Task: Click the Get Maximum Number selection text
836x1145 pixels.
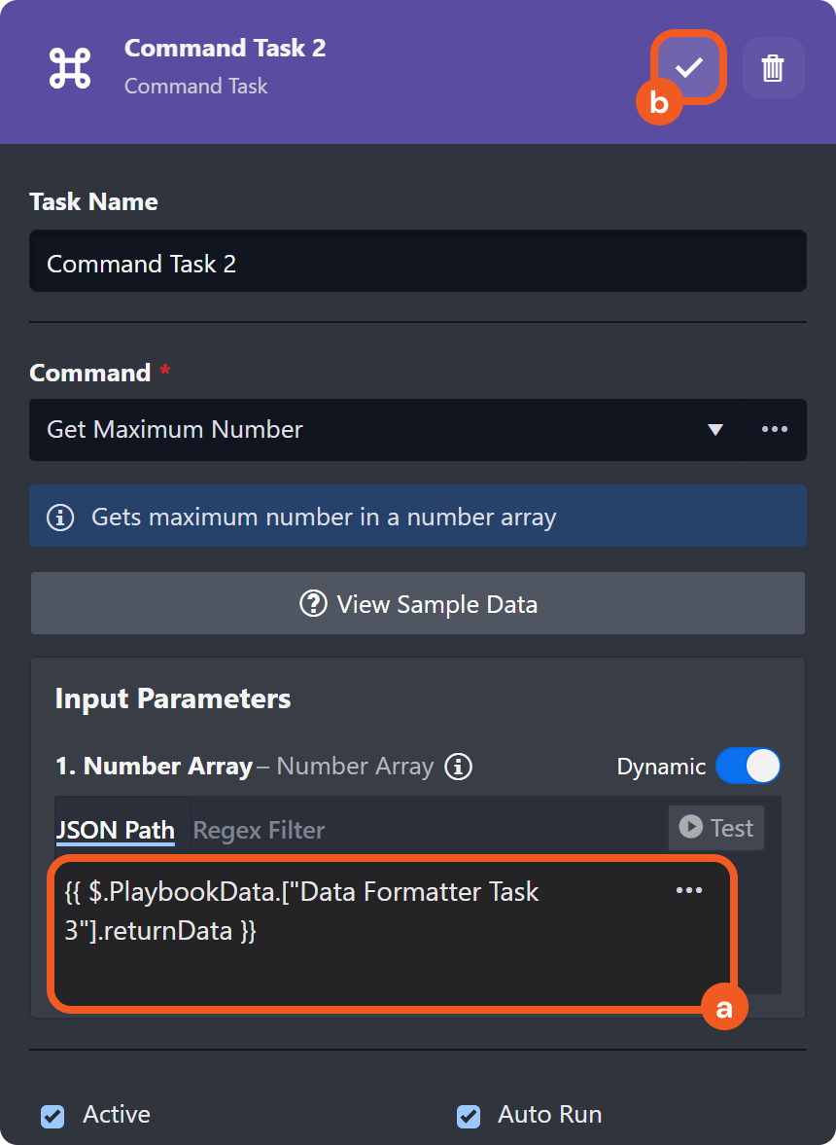Action: point(175,430)
